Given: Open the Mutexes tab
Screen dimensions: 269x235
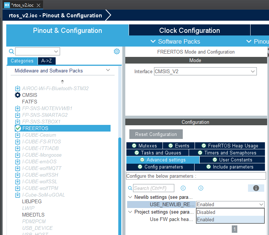Looking at the screenshot, I should point(144,146).
